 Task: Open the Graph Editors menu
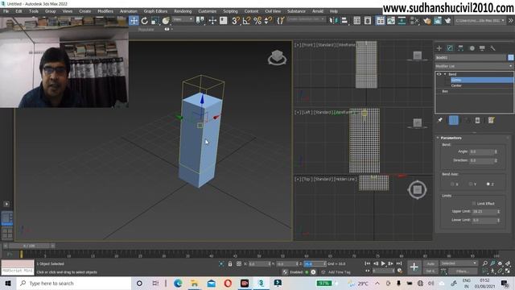[155, 11]
